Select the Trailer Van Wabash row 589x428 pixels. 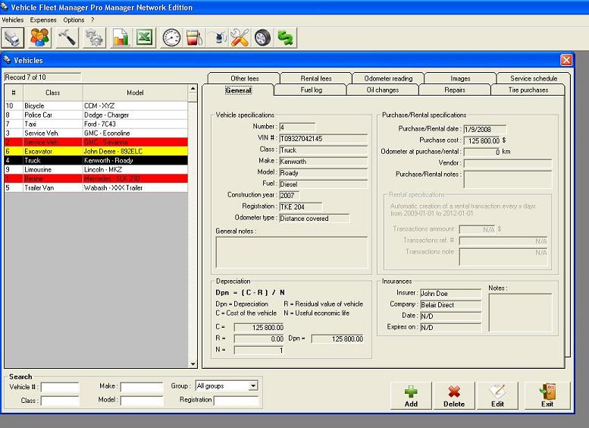point(96,187)
